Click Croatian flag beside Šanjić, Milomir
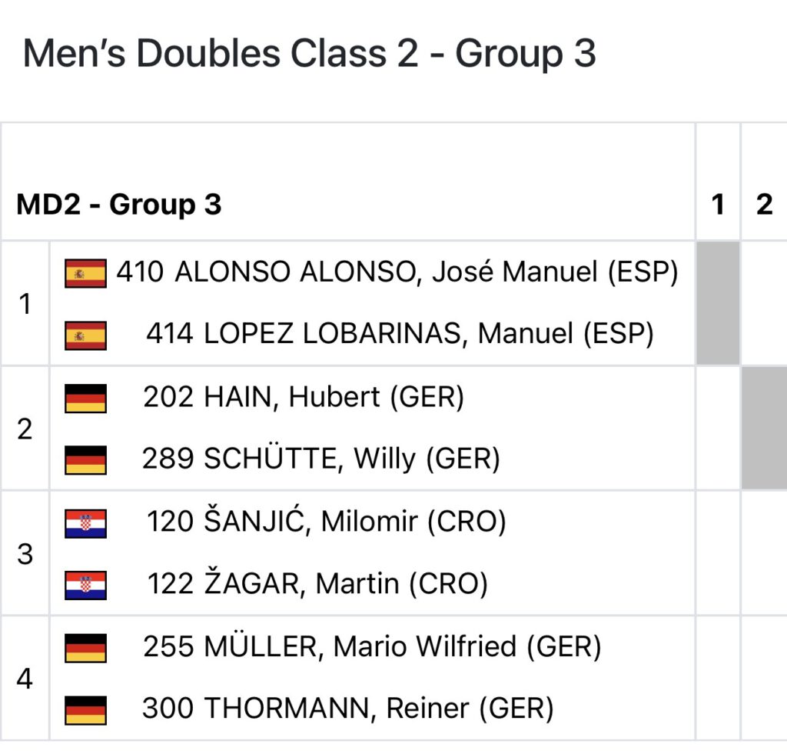Image resolution: width=787 pixels, height=754 pixels. point(85,522)
